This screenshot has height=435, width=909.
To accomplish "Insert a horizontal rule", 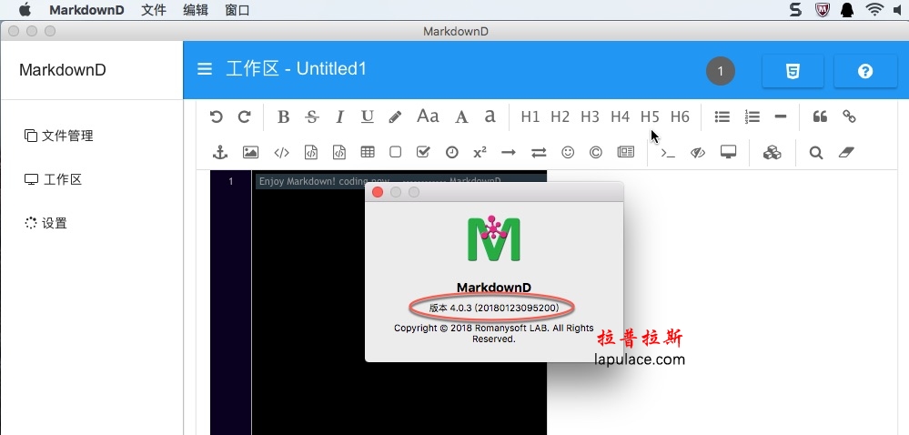I will click(781, 116).
